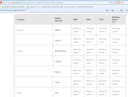The width and height of the screenshot is (128, 97).
Task: Click Sasktel Windows Phone 7.5 status cell
Action: point(118,61)
